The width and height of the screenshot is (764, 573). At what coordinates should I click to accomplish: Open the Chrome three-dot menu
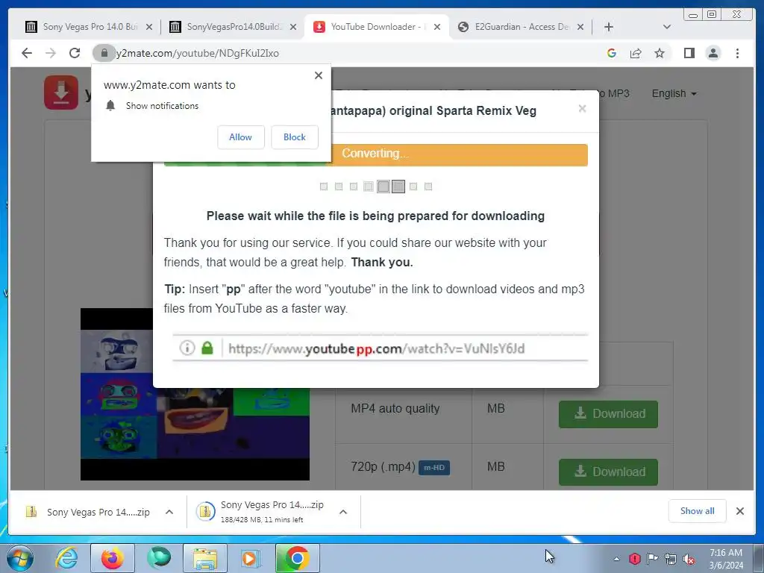(x=737, y=53)
